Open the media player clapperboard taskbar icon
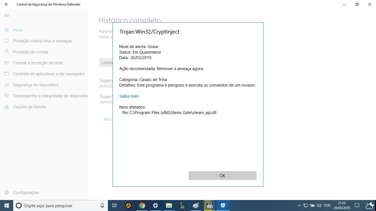The width and height of the screenshot is (376, 211). (209, 206)
